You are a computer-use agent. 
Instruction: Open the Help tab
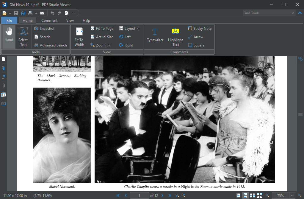point(86,20)
